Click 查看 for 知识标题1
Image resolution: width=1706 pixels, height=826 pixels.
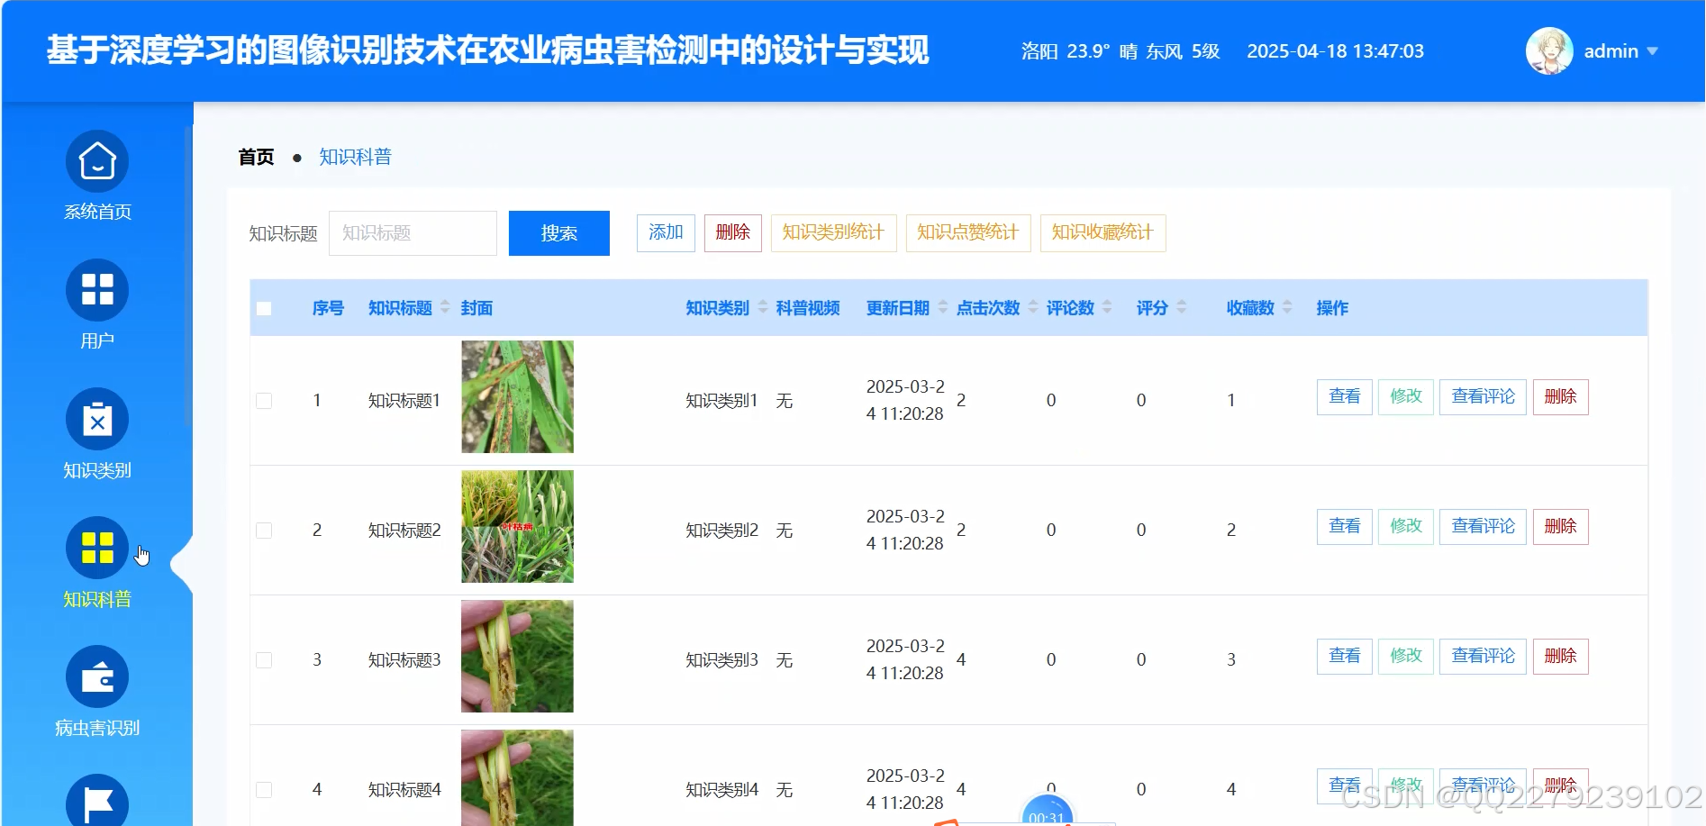(x=1345, y=396)
